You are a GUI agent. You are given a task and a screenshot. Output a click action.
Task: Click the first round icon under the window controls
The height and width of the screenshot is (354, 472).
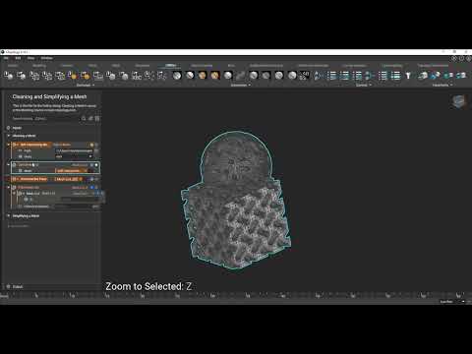454,58
